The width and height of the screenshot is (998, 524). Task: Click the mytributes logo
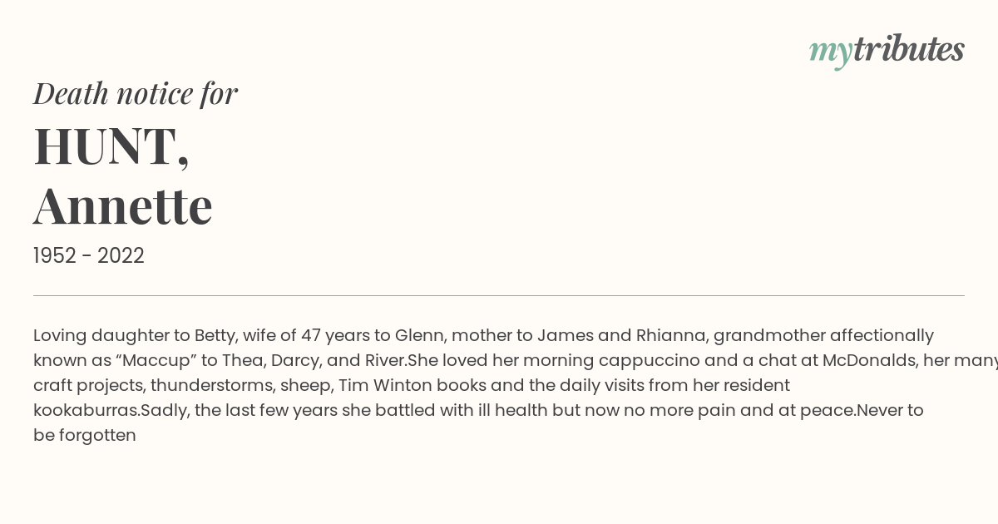887,51
